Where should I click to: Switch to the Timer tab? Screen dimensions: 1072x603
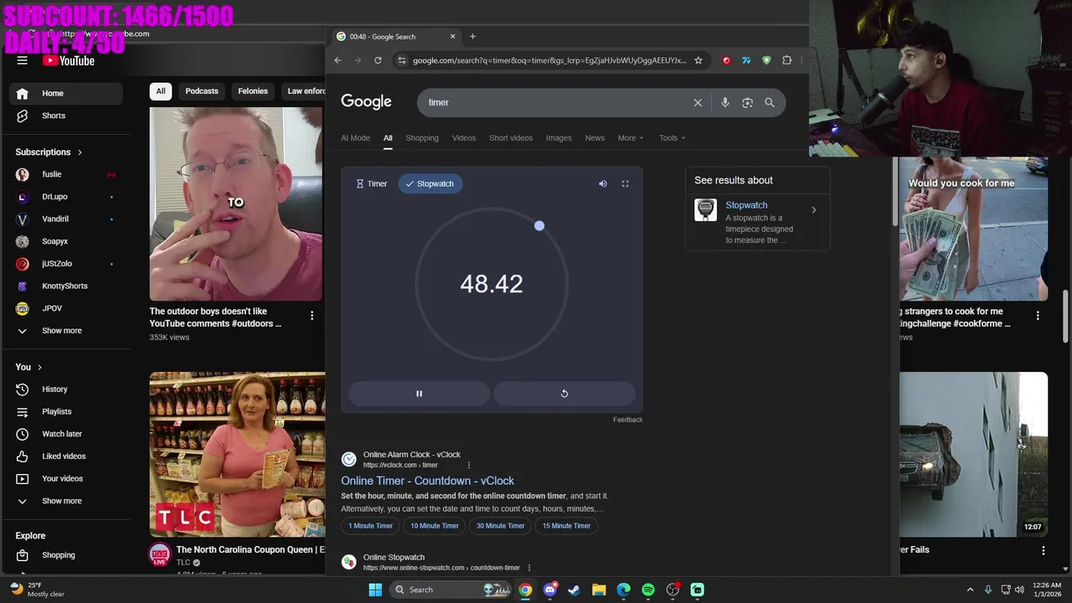[x=371, y=183]
